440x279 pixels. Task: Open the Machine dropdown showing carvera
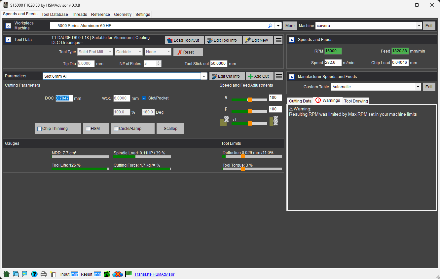pyautogui.click(x=368, y=25)
